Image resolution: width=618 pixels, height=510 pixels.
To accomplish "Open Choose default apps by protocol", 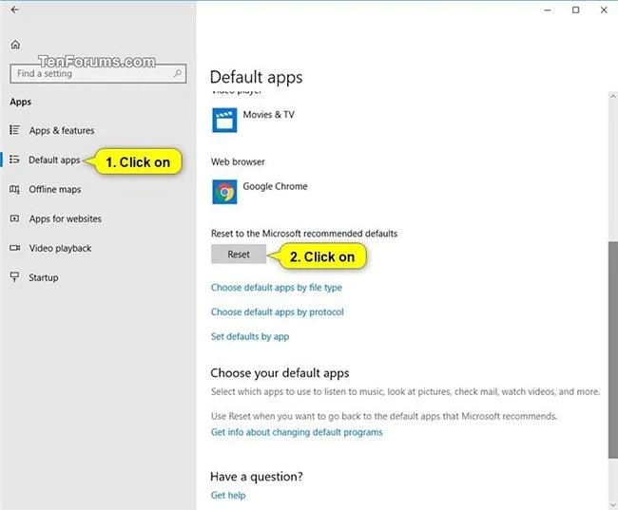I will (x=277, y=312).
